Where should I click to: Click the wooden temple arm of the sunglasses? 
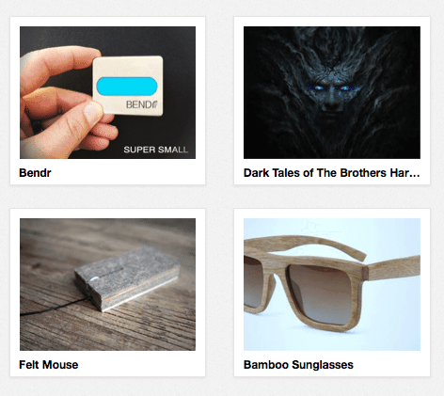point(393,267)
